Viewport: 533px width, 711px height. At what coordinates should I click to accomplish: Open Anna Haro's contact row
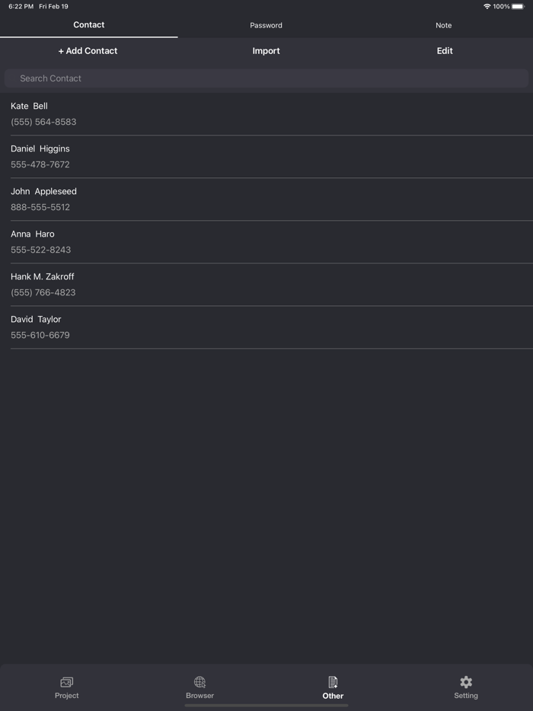(x=266, y=242)
